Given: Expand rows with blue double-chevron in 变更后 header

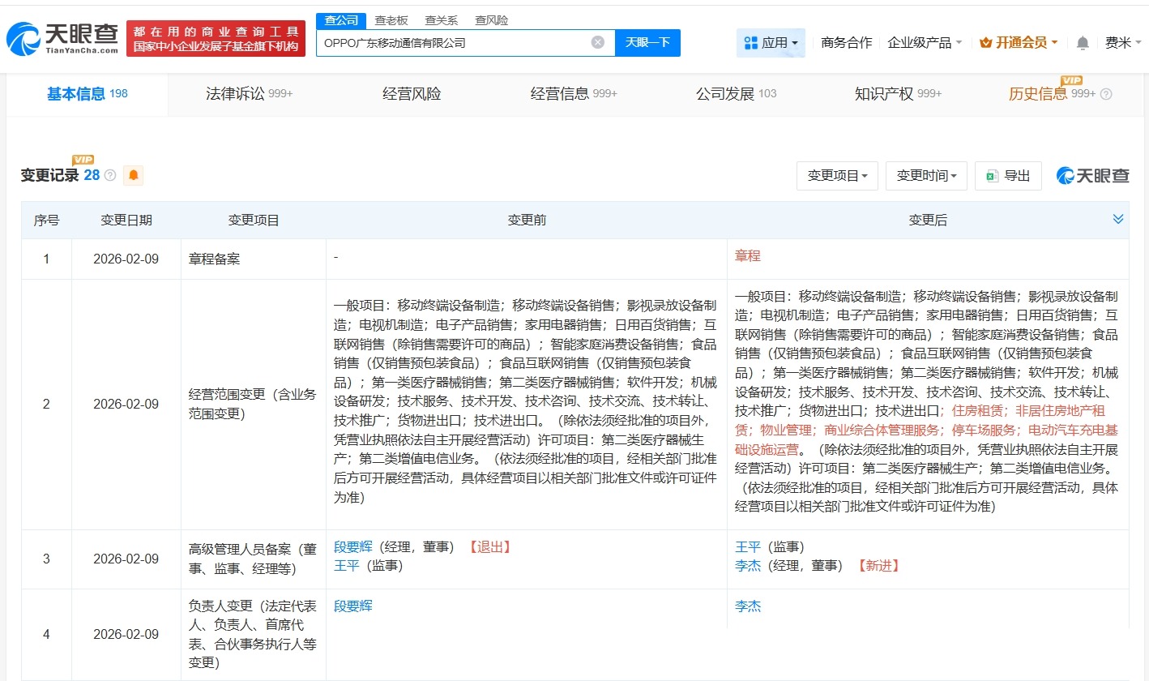Looking at the screenshot, I should 1118,219.
